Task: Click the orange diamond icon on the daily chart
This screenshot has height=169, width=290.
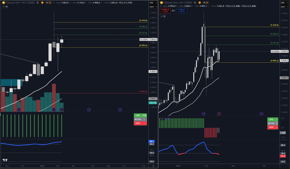Action: click(x=199, y=3)
